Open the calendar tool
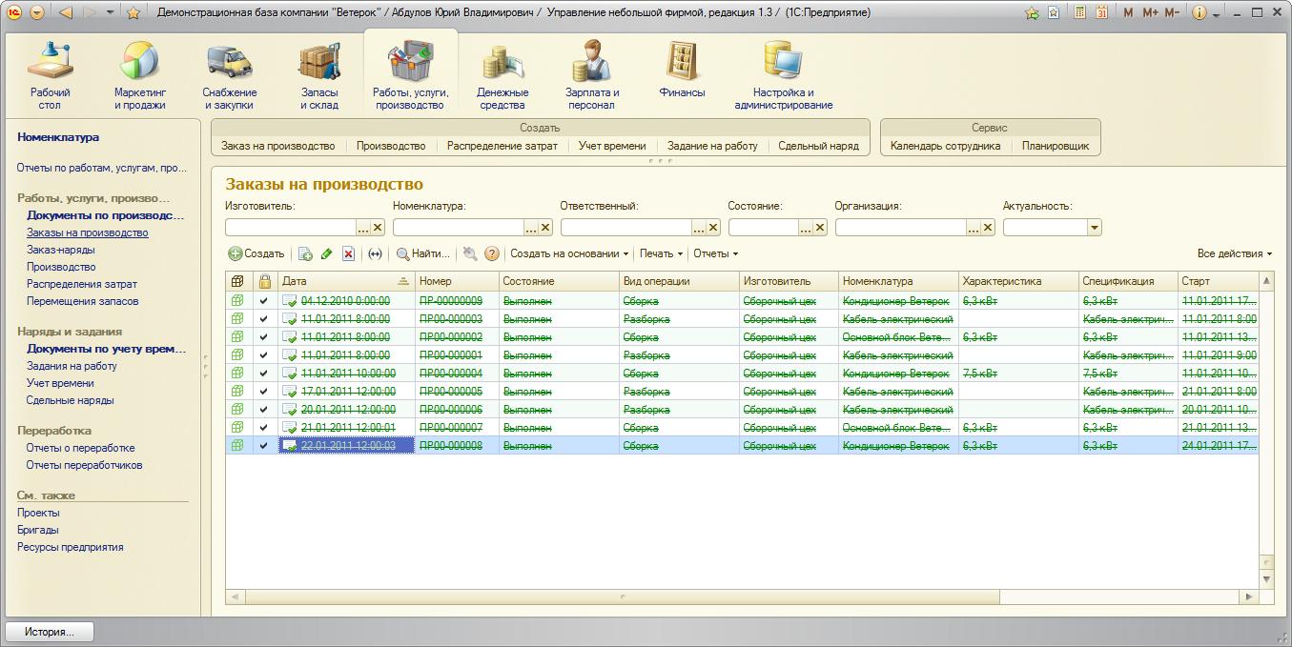This screenshot has width=1292, height=647. tap(1101, 12)
